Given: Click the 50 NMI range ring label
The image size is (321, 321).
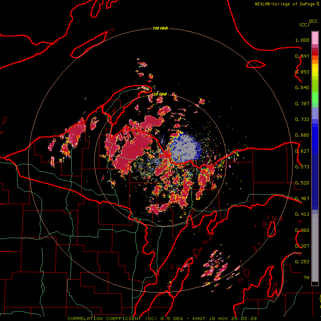Looking at the screenshot, I should [x=160, y=94].
